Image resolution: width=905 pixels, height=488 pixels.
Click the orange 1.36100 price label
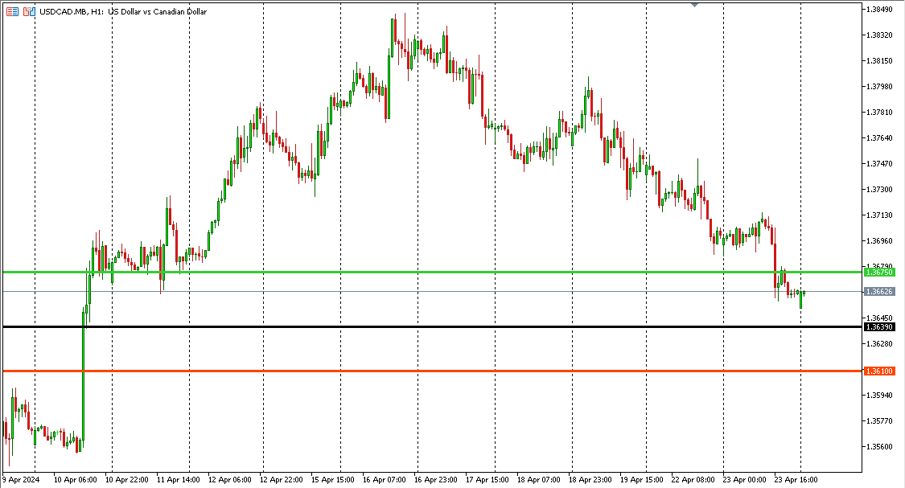pyautogui.click(x=879, y=371)
